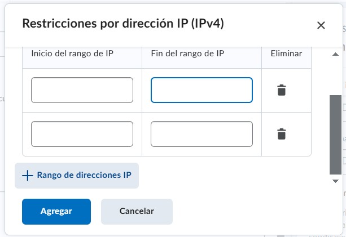Delete the second IP range row

(282, 134)
